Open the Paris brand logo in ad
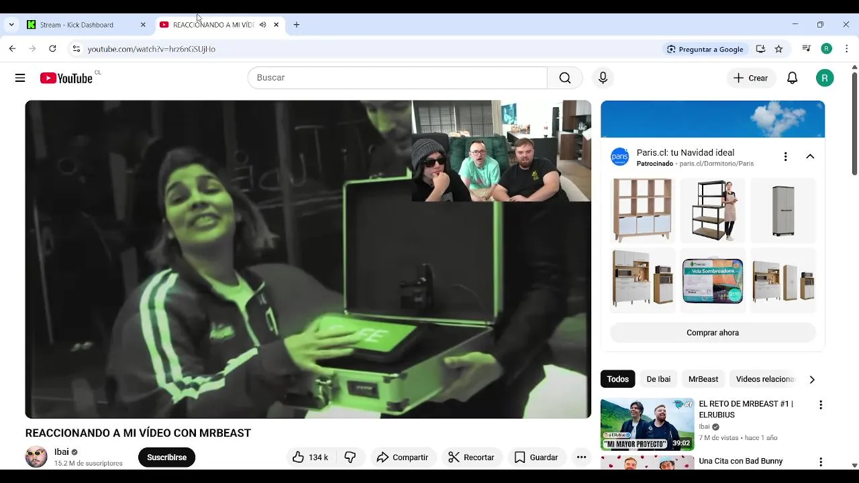This screenshot has height=483, width=859. pos(619,157)
